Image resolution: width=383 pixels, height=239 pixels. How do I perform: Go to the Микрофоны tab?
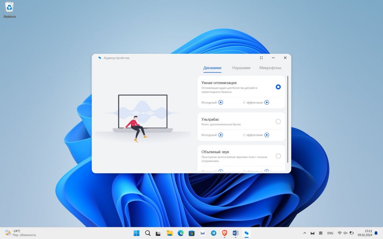(x=270, y=68)
